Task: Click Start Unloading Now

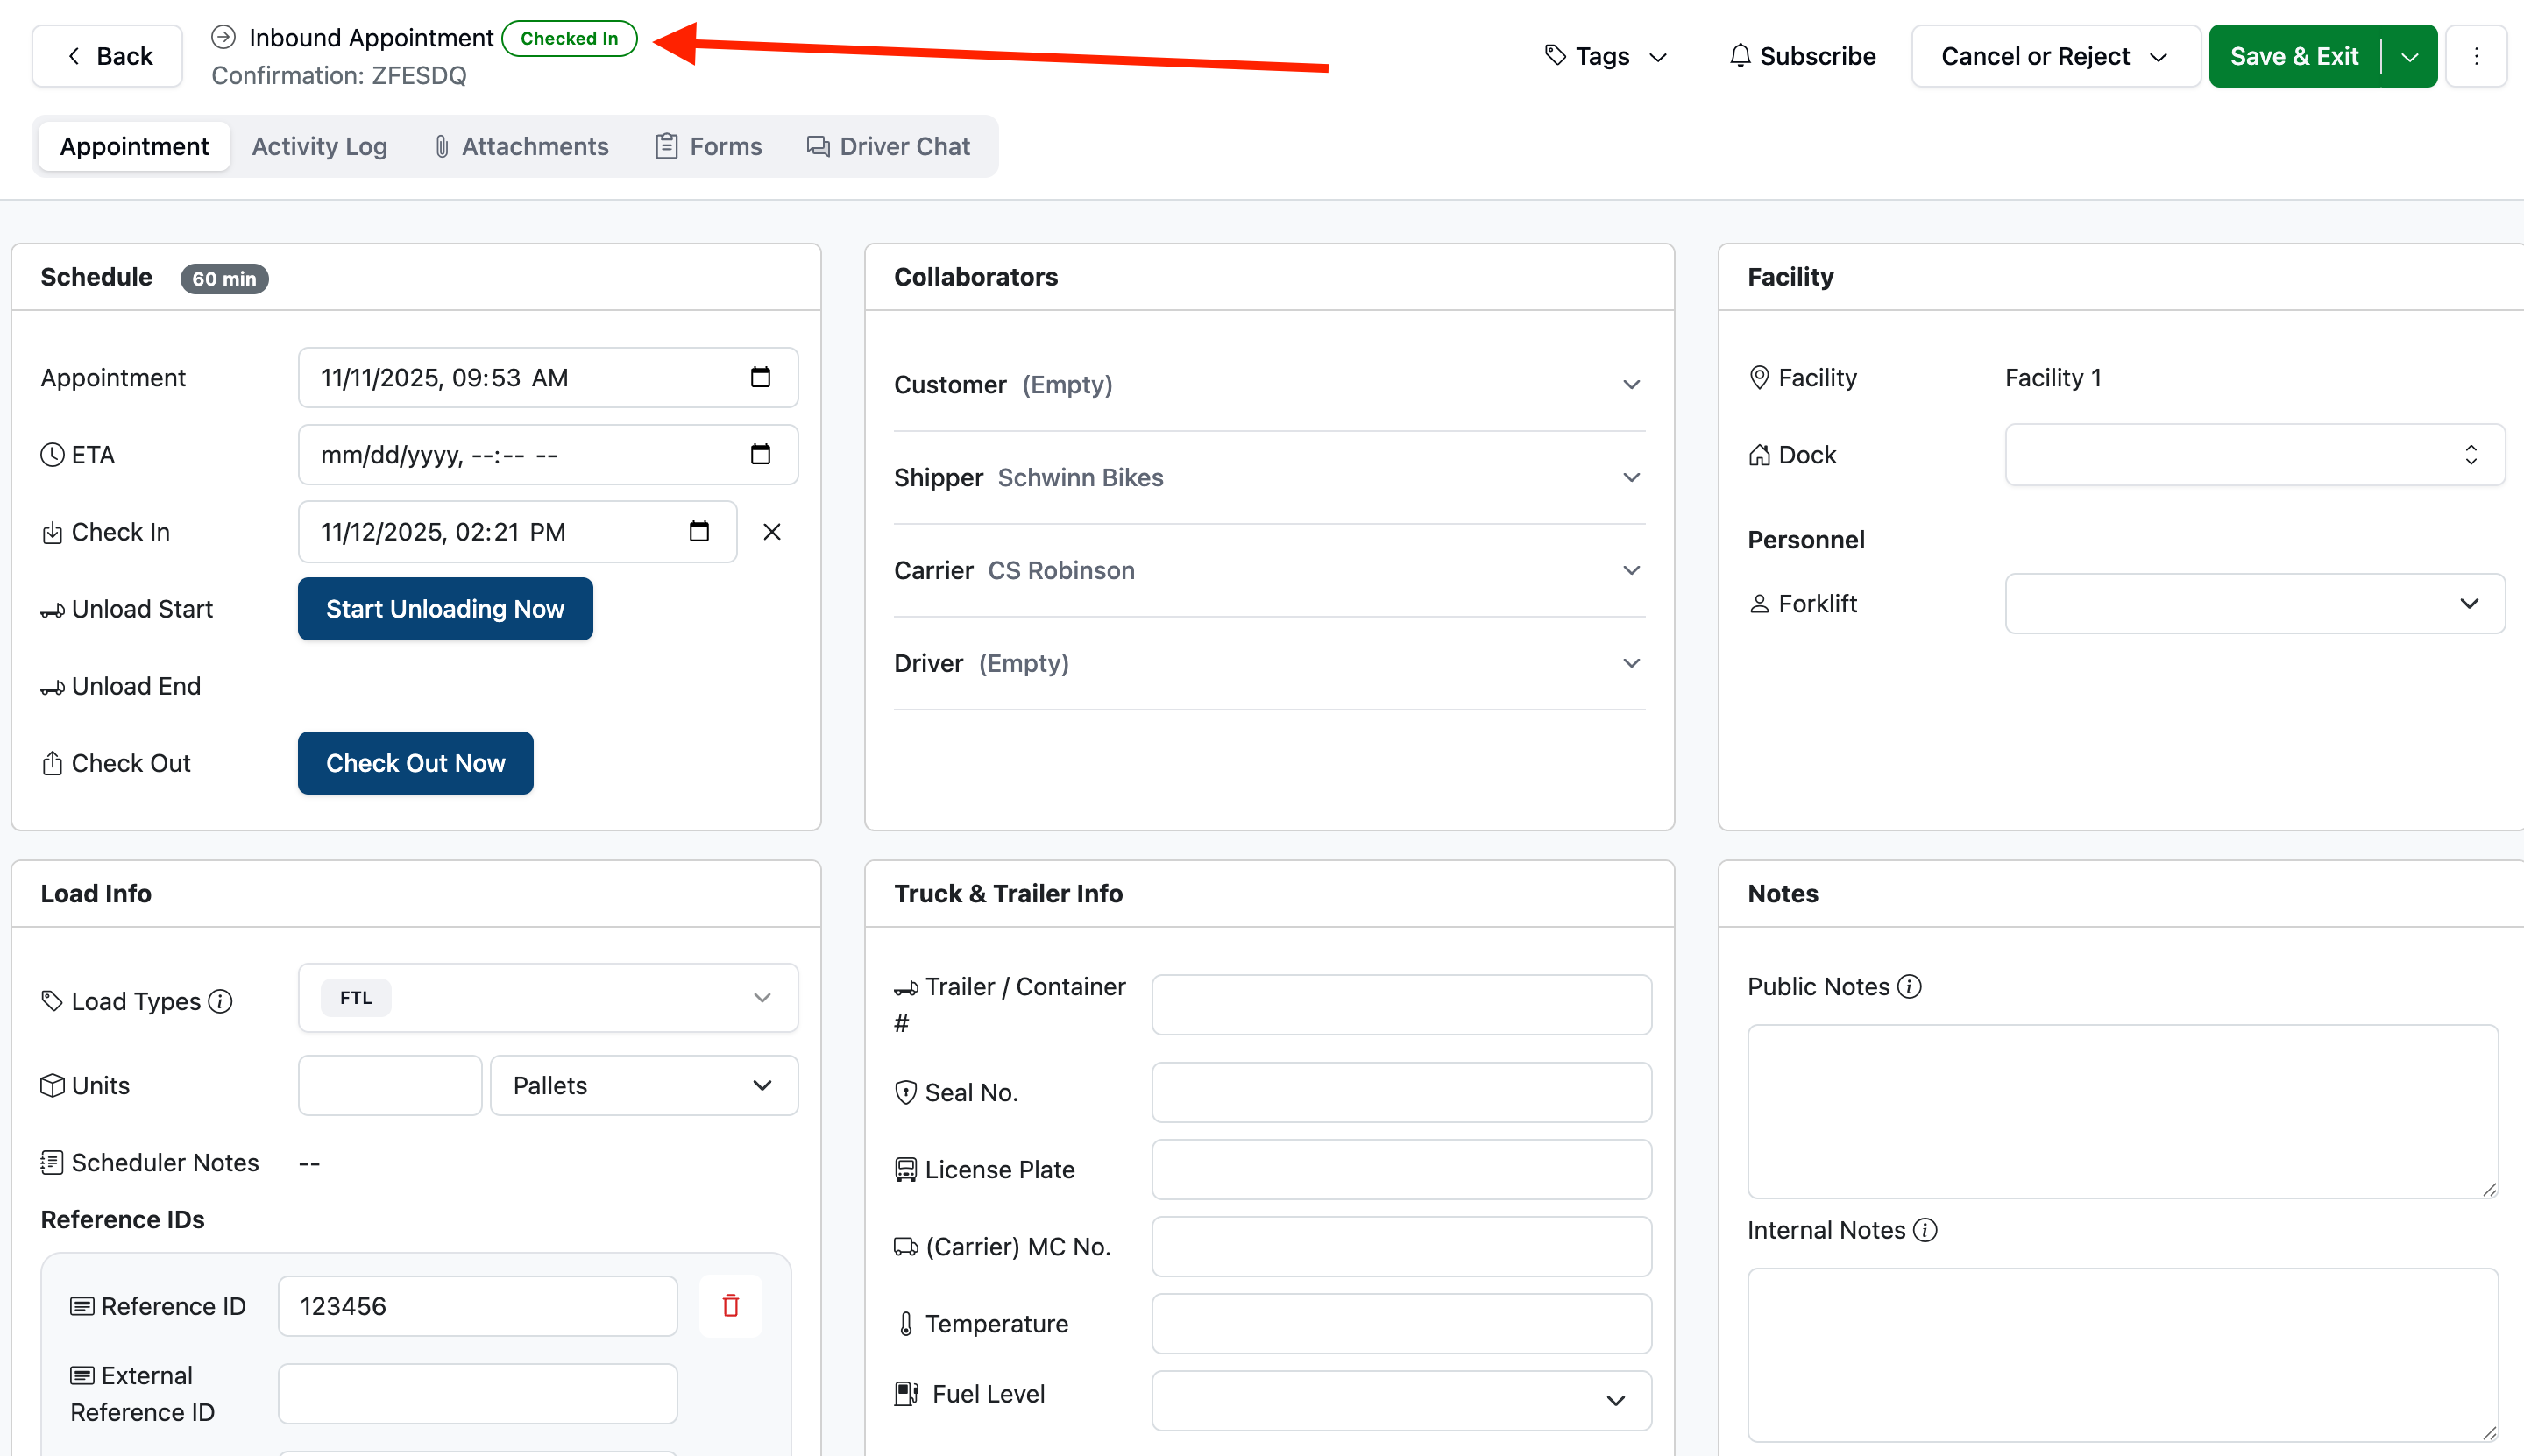Action: click(445, 608)
